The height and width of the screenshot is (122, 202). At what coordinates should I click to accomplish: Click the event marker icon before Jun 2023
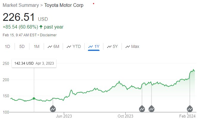pos(53,109)
